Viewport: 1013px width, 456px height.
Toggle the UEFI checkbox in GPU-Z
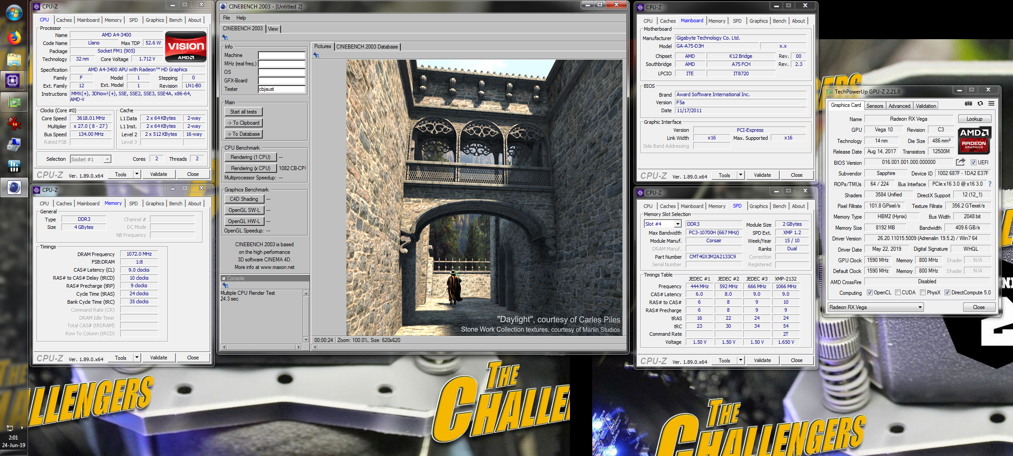click(973, 163)
